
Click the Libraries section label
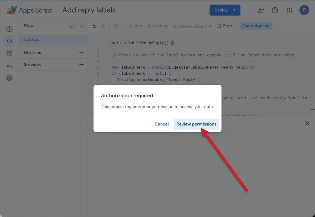pos(32,53)
